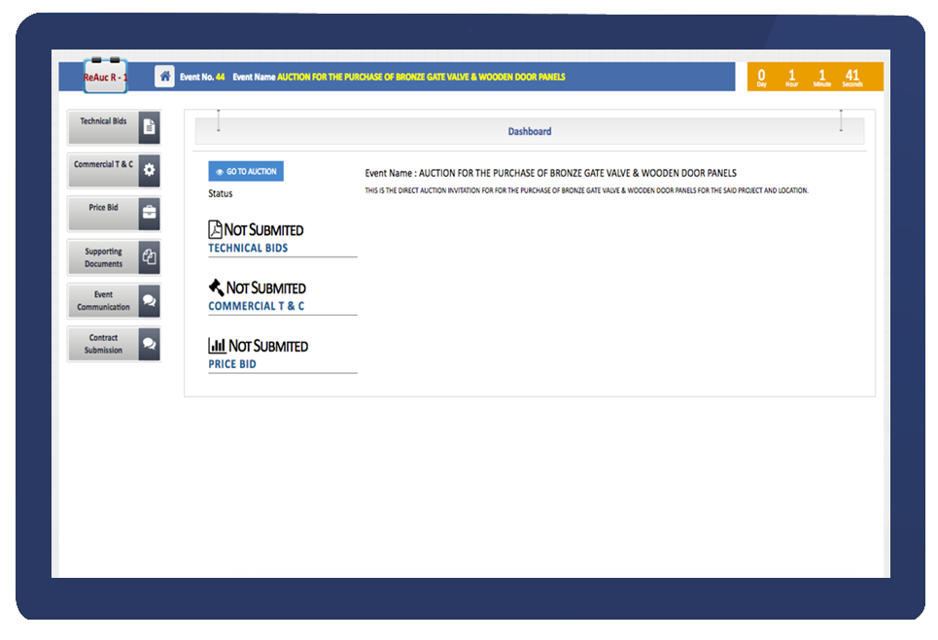Click the briefcase icon beside sidebar Price Bid
The height and width of the screenshot is (640, 938).
pos(149,214)
